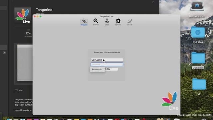Viewport: 213px width, 120px height.
Task: Click the Tangerine Live app icon in App Store
Action: pyautogui.click(x=23, y=16)
